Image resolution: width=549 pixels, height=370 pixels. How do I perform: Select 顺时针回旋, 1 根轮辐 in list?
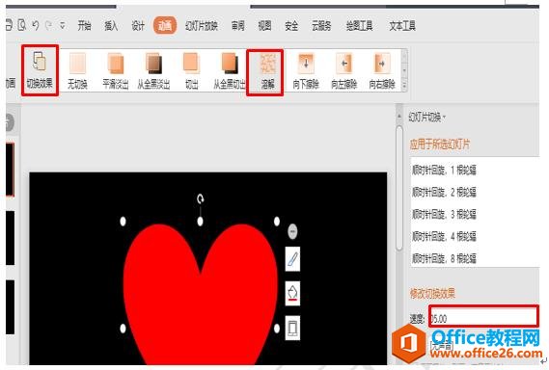click(x=475, y=171)
